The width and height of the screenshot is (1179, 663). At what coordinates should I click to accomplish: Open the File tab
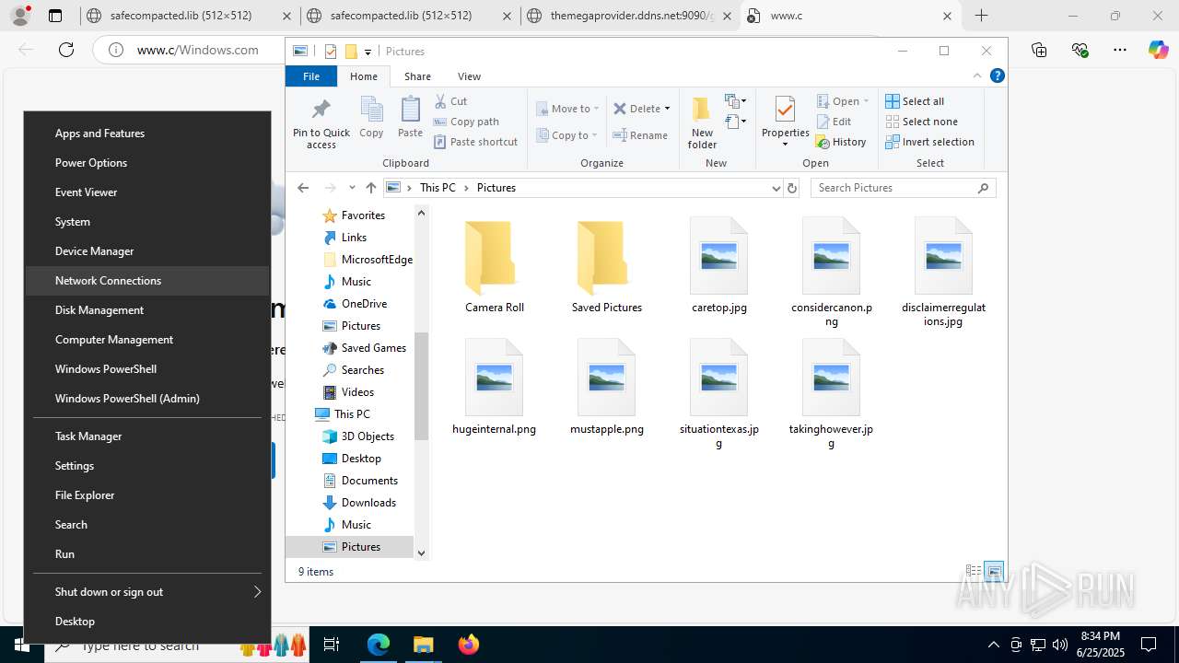pyautogui.click(x=311, y=76)
